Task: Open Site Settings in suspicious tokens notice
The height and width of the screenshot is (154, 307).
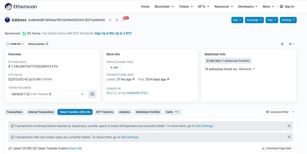Action: click(x=204, y=126)
